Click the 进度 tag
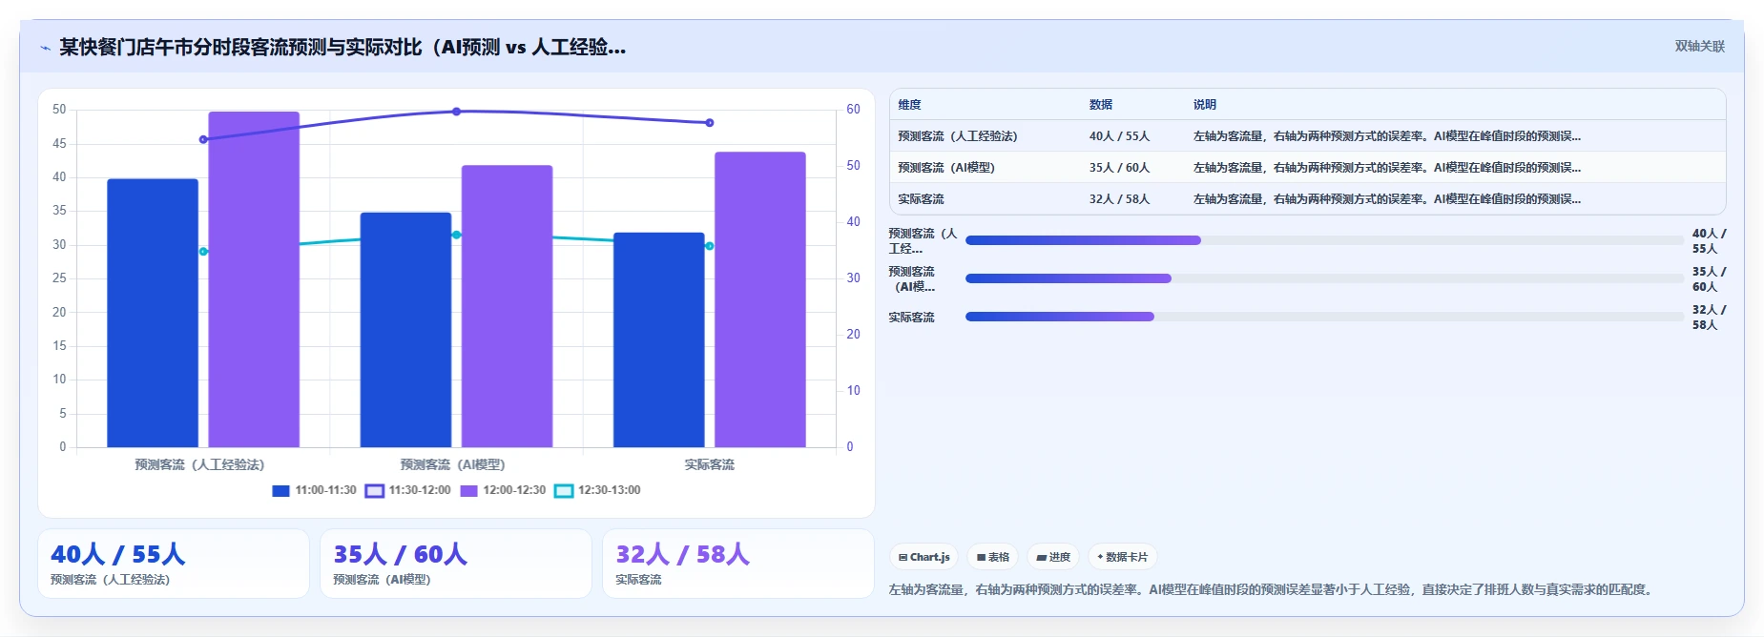The image size is (1764, 637). (x=1053, y=557)
